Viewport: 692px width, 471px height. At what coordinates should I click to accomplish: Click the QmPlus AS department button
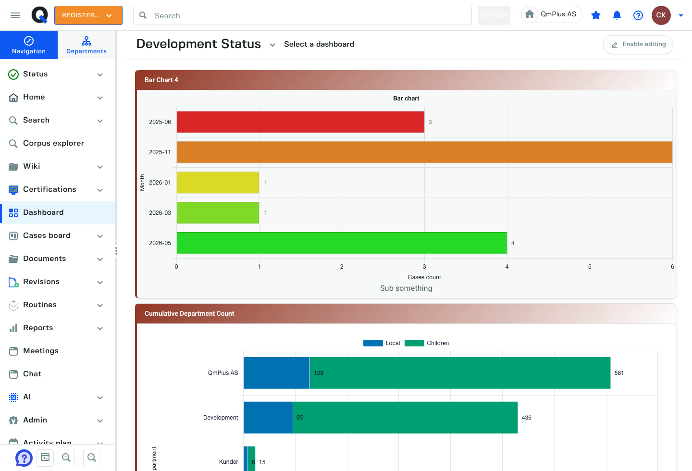click(552, 14)
